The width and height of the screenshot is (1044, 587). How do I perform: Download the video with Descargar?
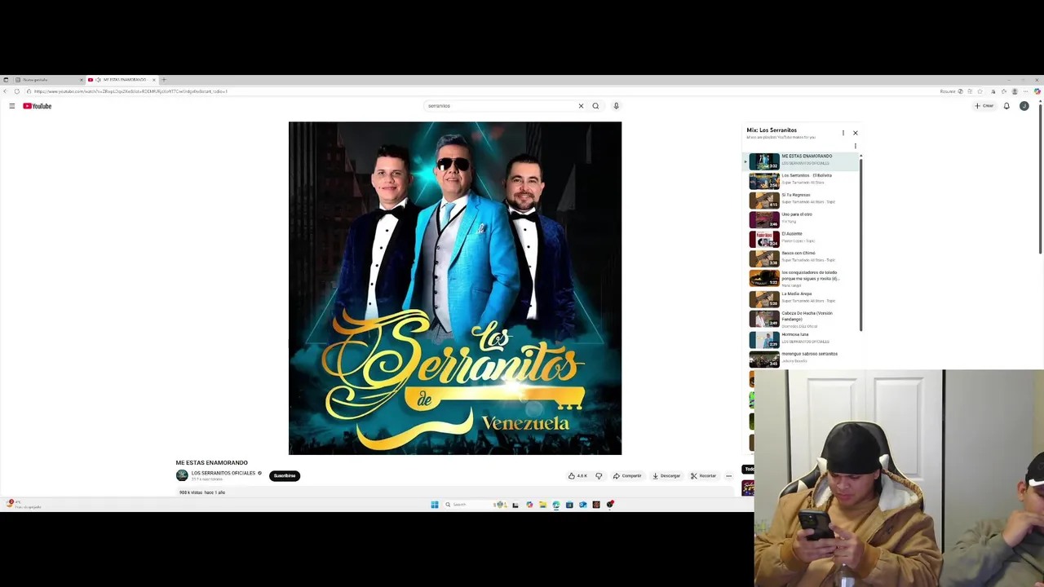pos(666,475)
